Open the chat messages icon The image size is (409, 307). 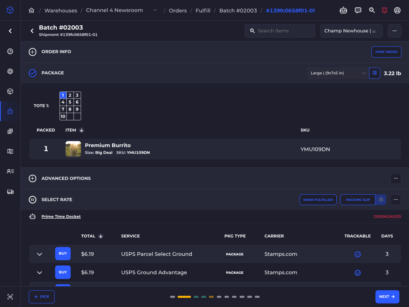point(358,10)
